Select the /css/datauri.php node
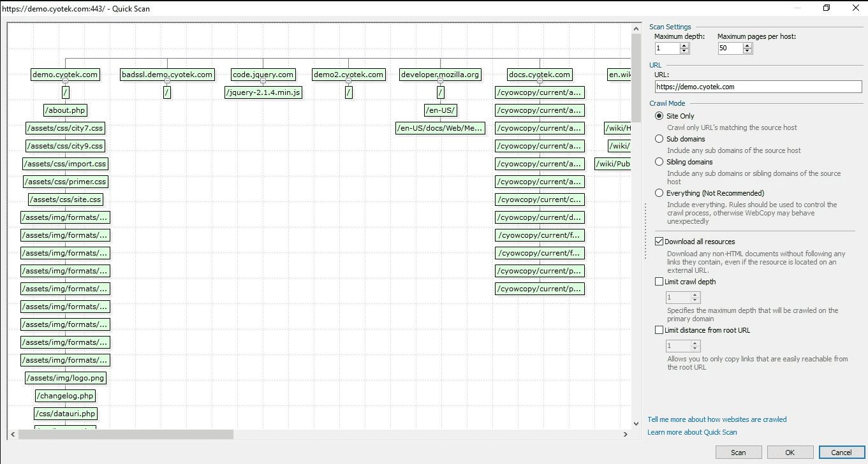 click(65, 414)
